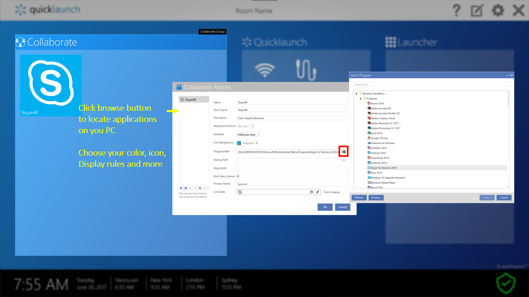This screenshot has height=297, width=529.
Task: Click the Browse... button
Action: (376, 198)
